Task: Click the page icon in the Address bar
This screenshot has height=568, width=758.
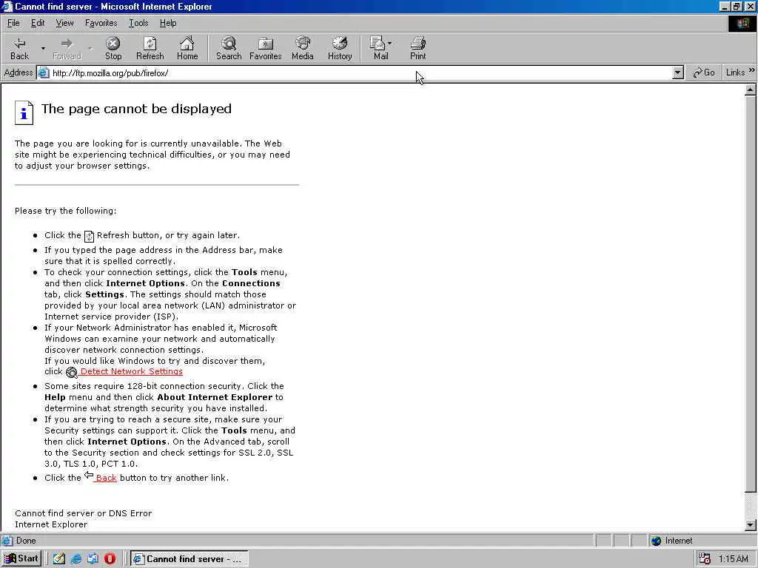Action: (x=44, y=73)
